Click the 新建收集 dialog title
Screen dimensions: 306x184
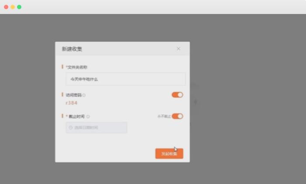(72, 49)
